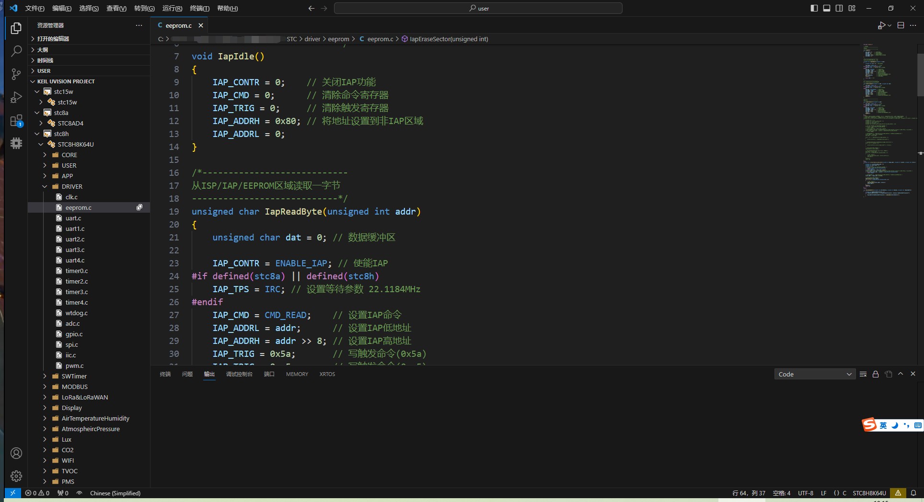This screenshot has height=502, width=924.
Task: Switch to the XRTOS panel tab
Action: (x=327, y=374)
